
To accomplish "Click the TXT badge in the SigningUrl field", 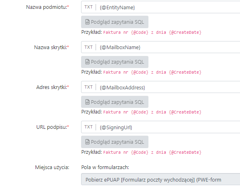I will (88, 127).
